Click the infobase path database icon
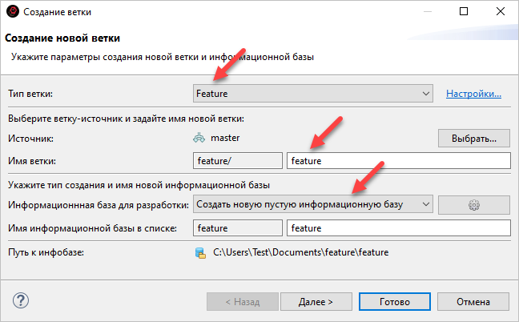Image resolution: width=519 pixels, height=322 pixels. (x=200, y=253)
